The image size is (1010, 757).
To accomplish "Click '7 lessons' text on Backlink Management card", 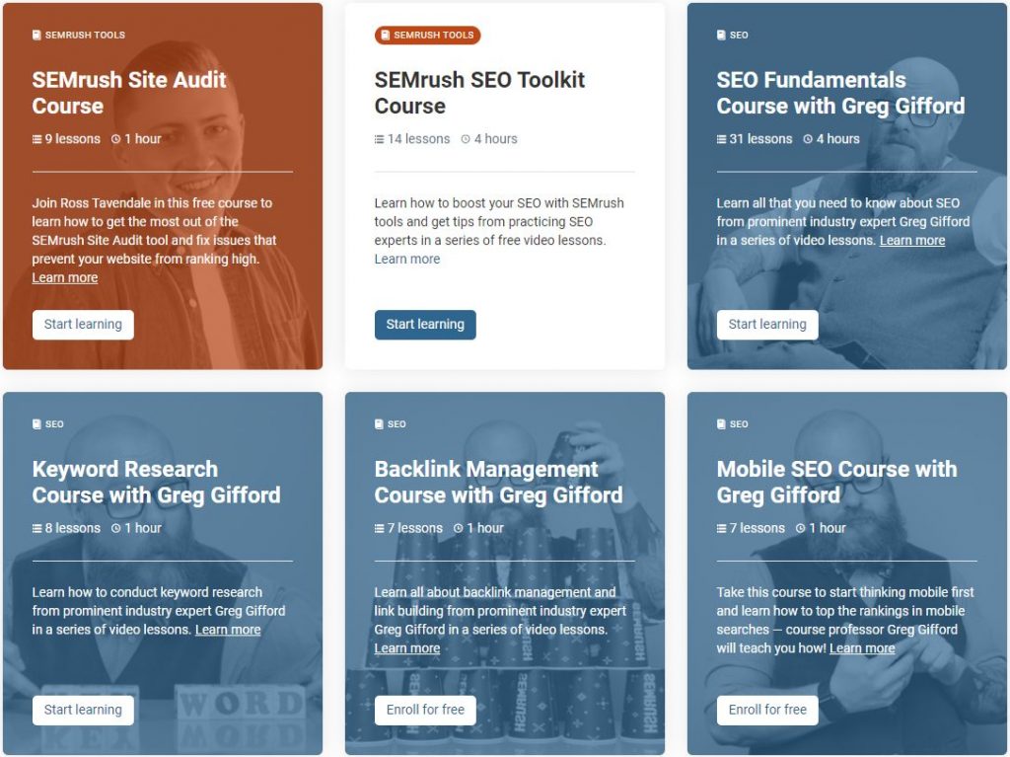I will tap(415, 528).
